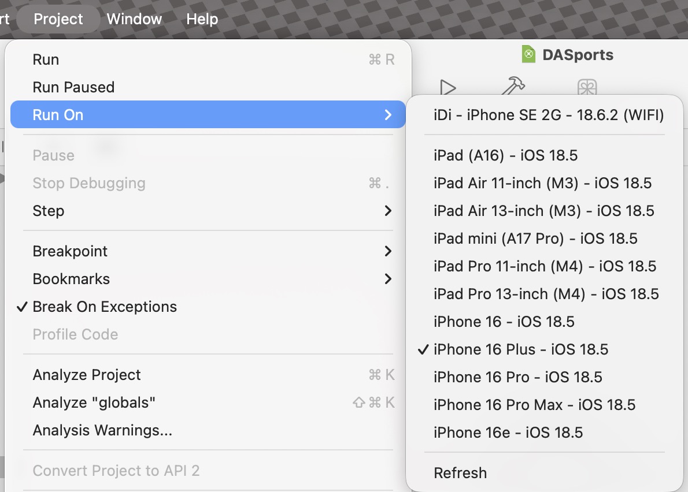Choose Analyze Project from the menu

click(87, 375)
